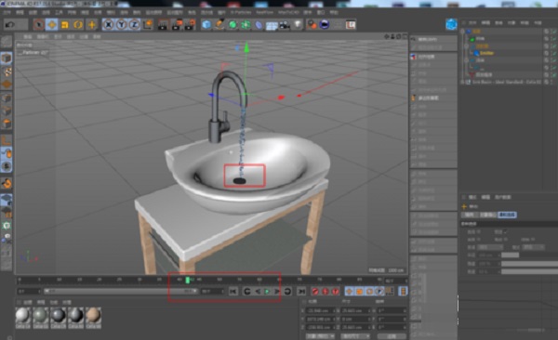Click the red Record Active Objects button
The height and width of the screenshot is (340, 558).
pos(315,292)
